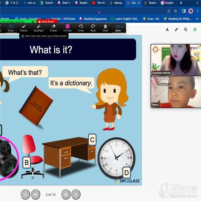Choose the Eraser tool

53,28
